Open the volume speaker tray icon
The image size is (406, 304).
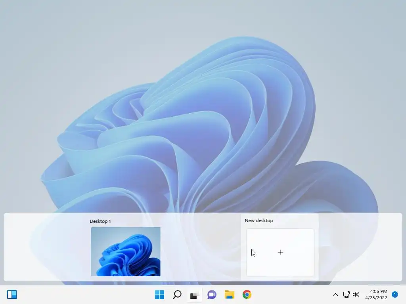[x=356, y=294]
